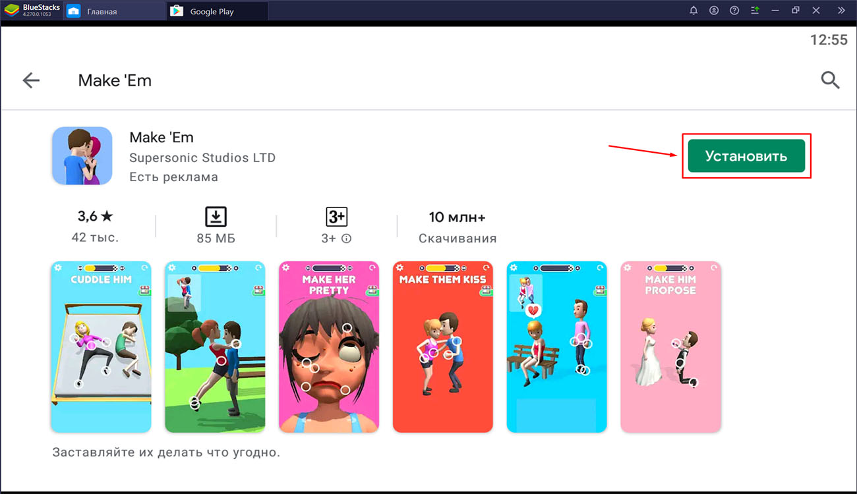Switch to the Google Play tab
Viewport: 857px width, 494px height.
tap(218, 11)
